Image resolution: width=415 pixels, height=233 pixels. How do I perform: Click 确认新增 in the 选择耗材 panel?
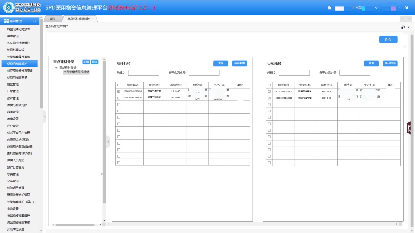click(x=239, y=64)
